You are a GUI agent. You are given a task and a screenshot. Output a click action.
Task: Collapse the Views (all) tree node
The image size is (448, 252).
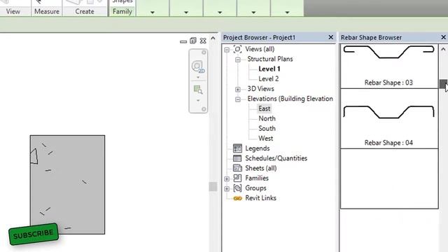[x=227, y=50]
